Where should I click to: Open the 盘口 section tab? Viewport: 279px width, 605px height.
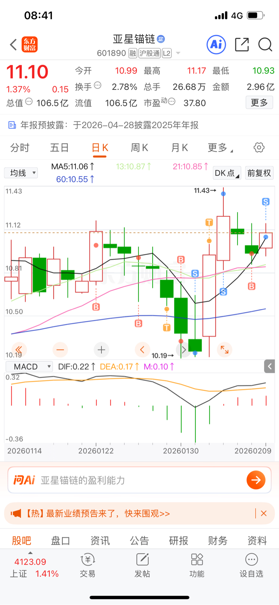pyautogui.click(x=61, y=540)
